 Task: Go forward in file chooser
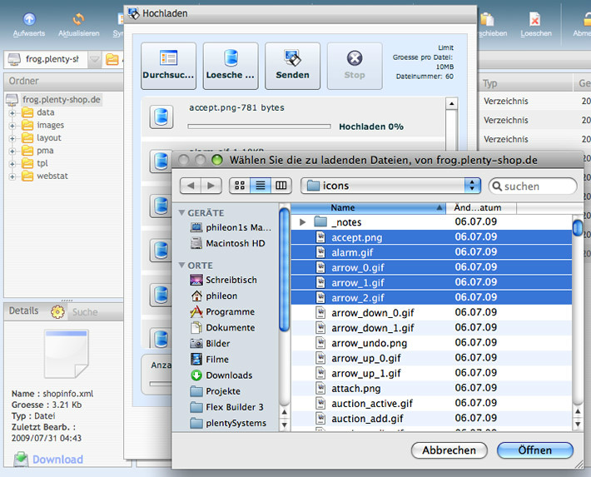[x=211, y=186]
